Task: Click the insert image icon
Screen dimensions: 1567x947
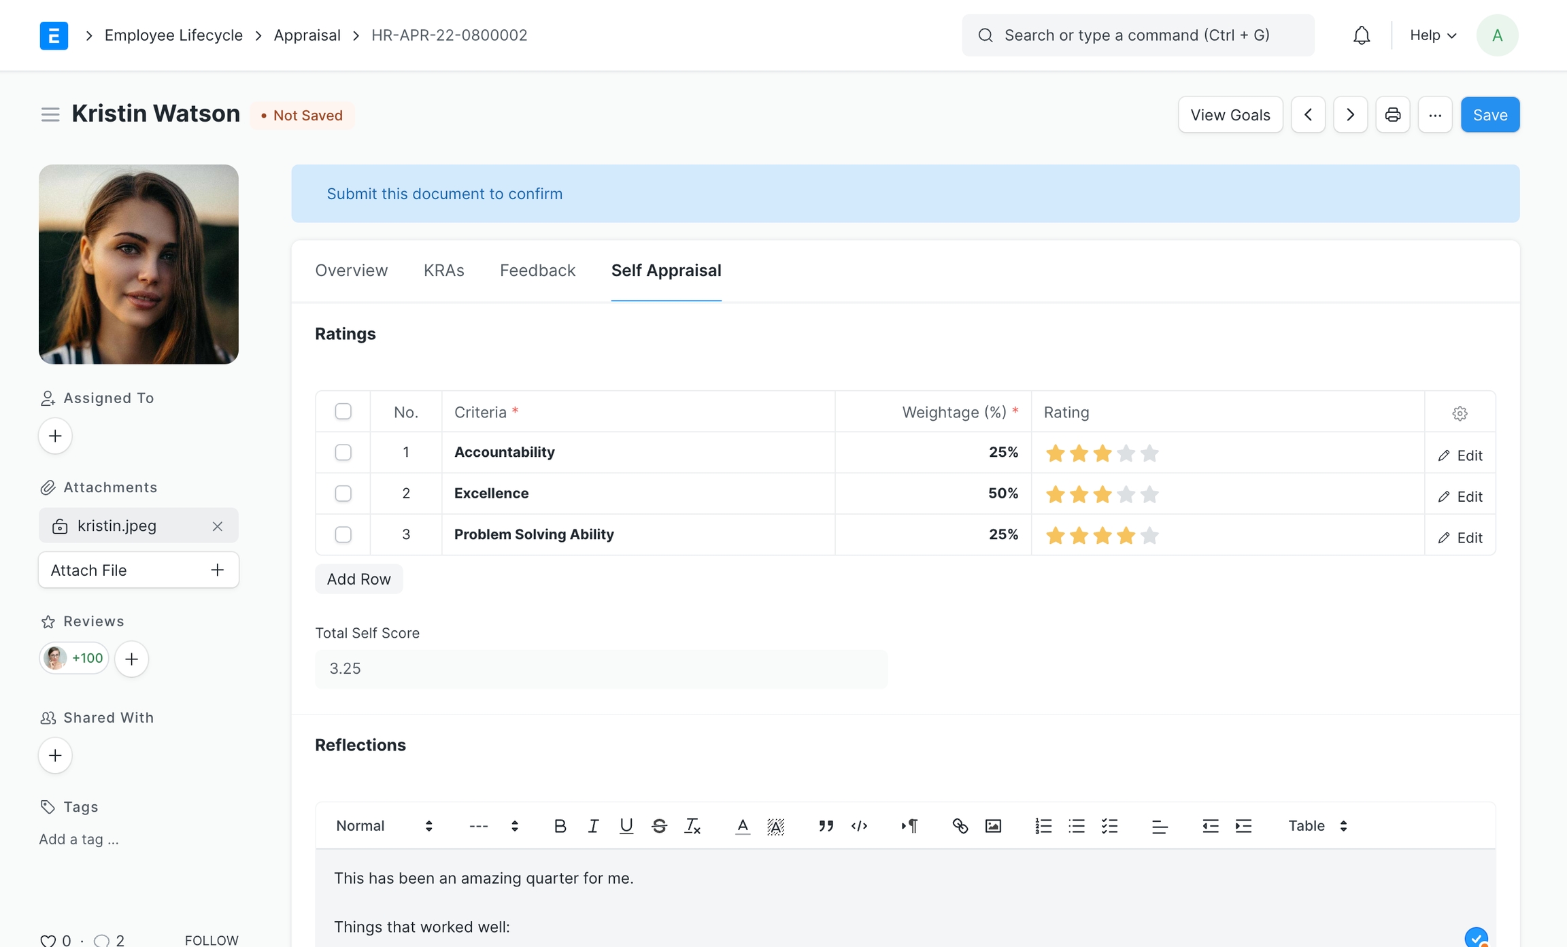Action: (993, 826)
